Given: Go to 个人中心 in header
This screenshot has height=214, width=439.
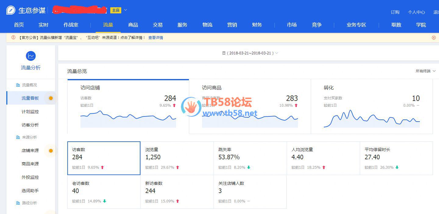Looking at the screenshot, I should click(416, 12).
